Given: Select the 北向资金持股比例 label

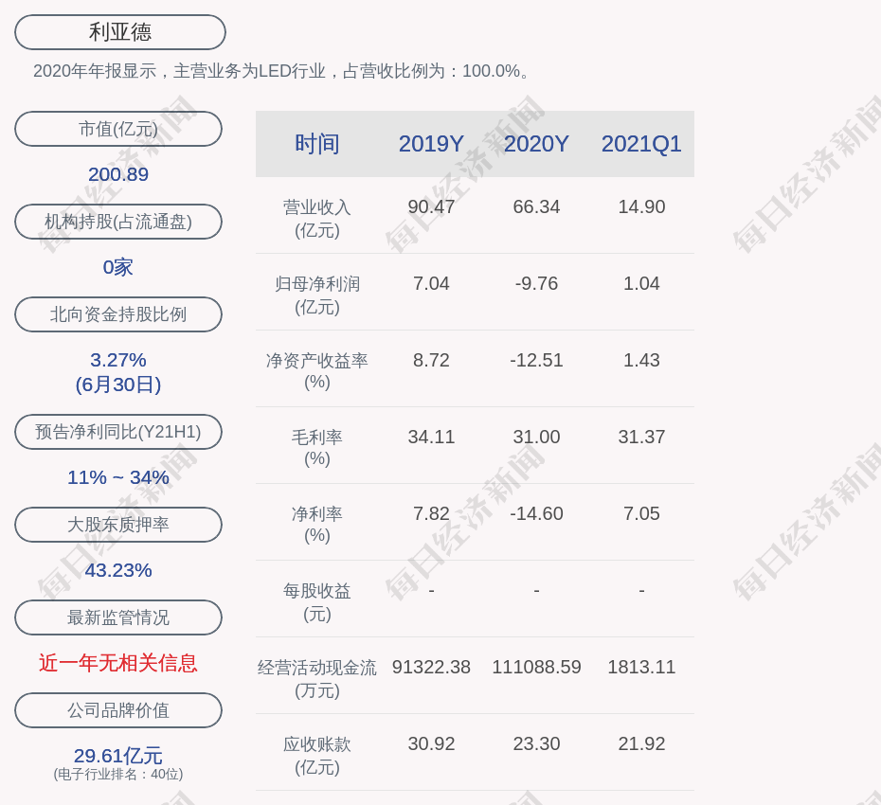Looking at the screenshot, I should coord(118,314).
